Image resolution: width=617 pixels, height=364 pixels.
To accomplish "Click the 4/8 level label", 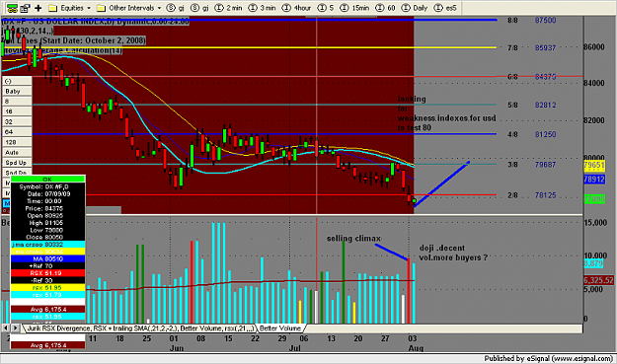I will coord(512,134).
